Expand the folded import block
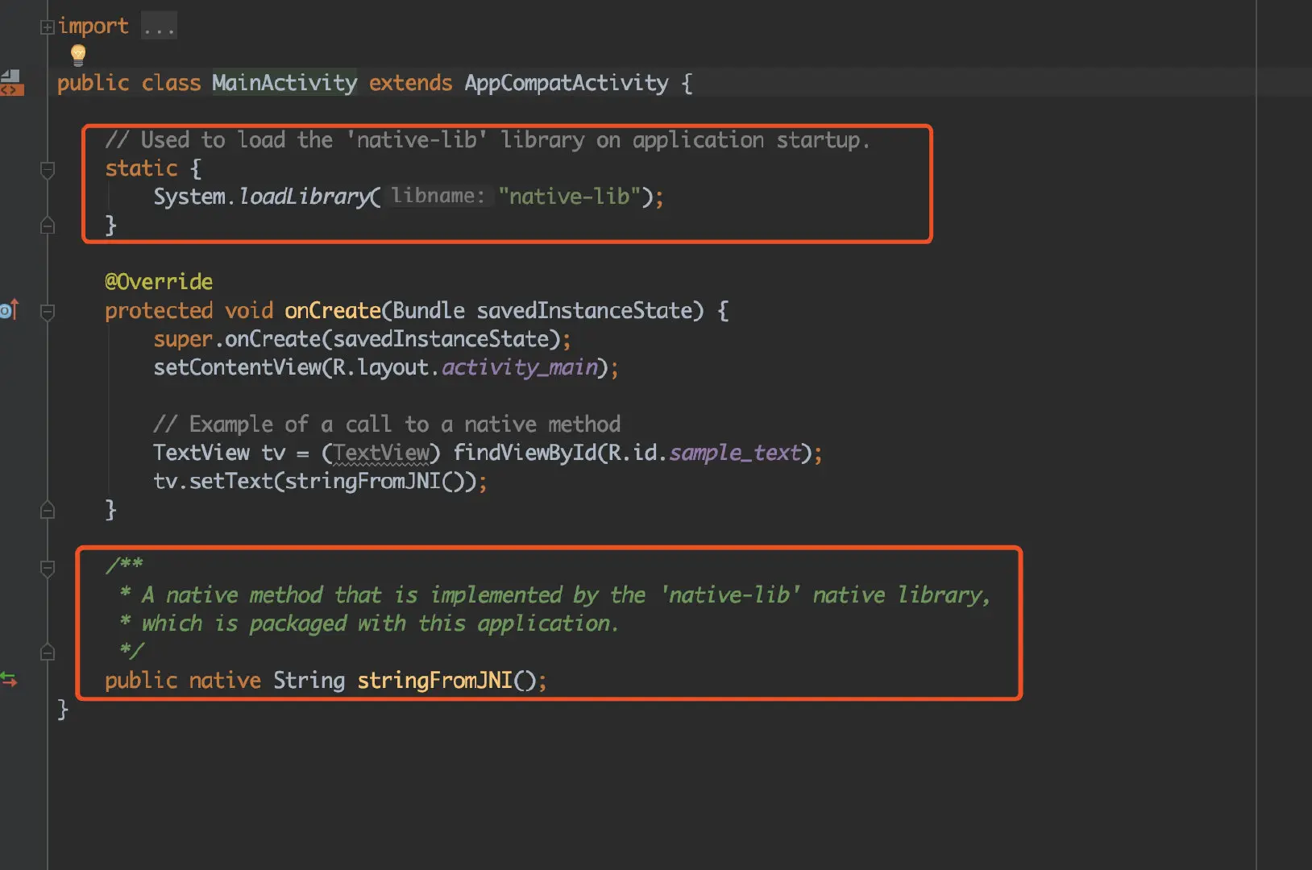 tap(48, 27)
